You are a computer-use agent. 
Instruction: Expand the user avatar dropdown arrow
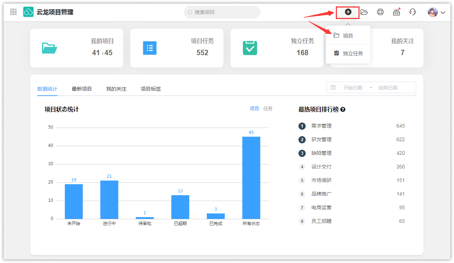(443, 13)
